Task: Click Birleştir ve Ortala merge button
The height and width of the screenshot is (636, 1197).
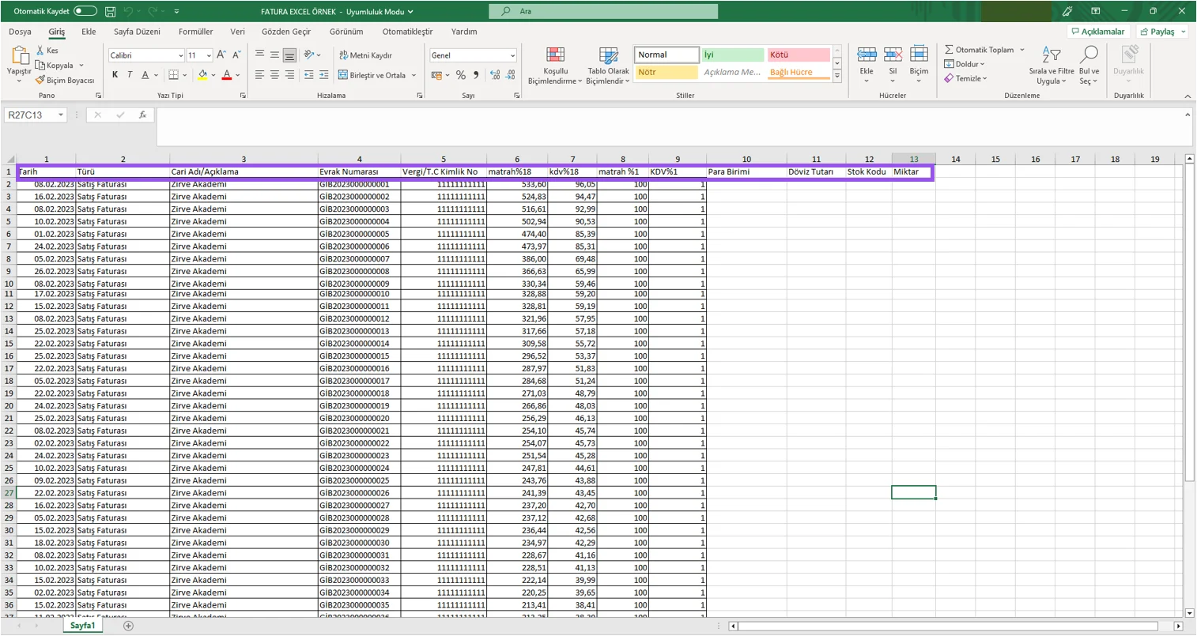Action: pos(372,75)
